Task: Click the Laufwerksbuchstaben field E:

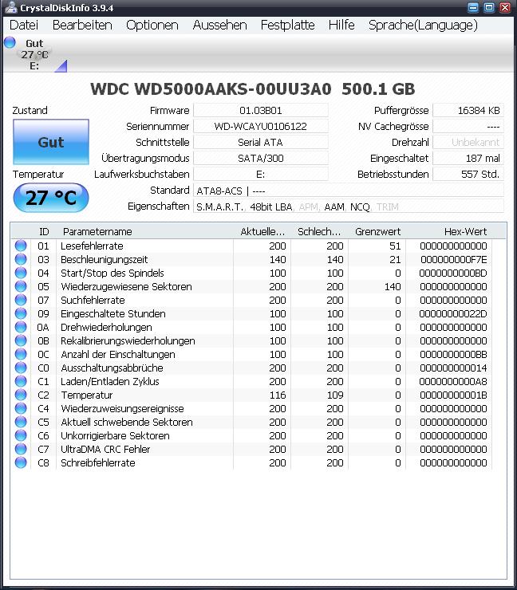Action: pos(261,175)
